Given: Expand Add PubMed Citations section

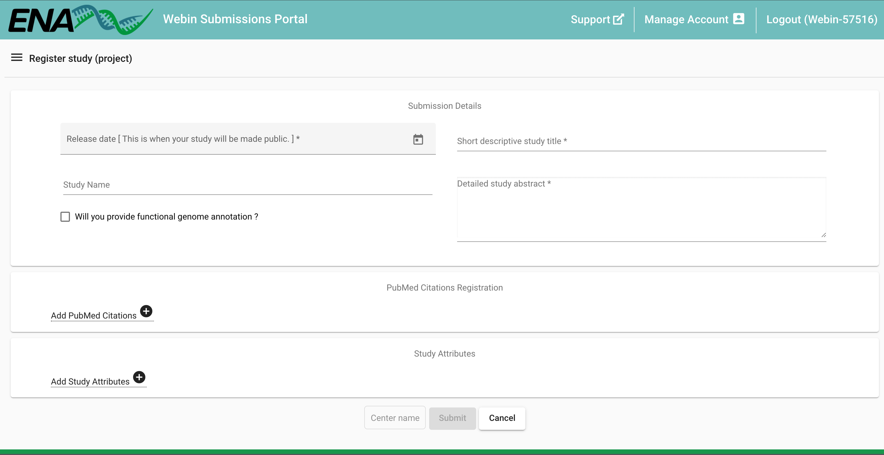Looking at the screenshot, I should click(94, 315).
